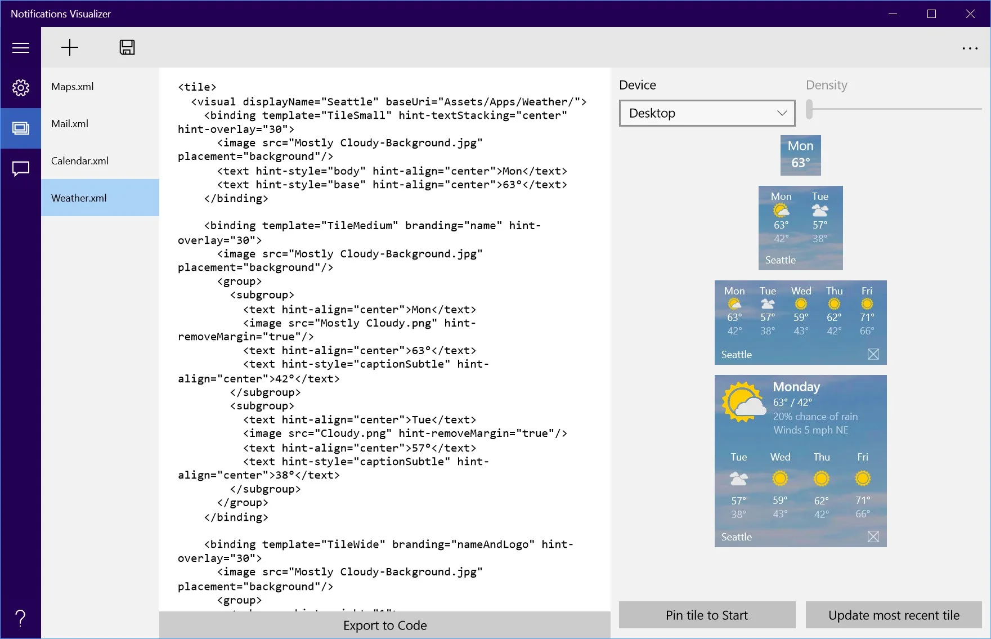Click the Device combo box chevron arrow
This screenshot has width=991, height=639.
coord(782,113)
